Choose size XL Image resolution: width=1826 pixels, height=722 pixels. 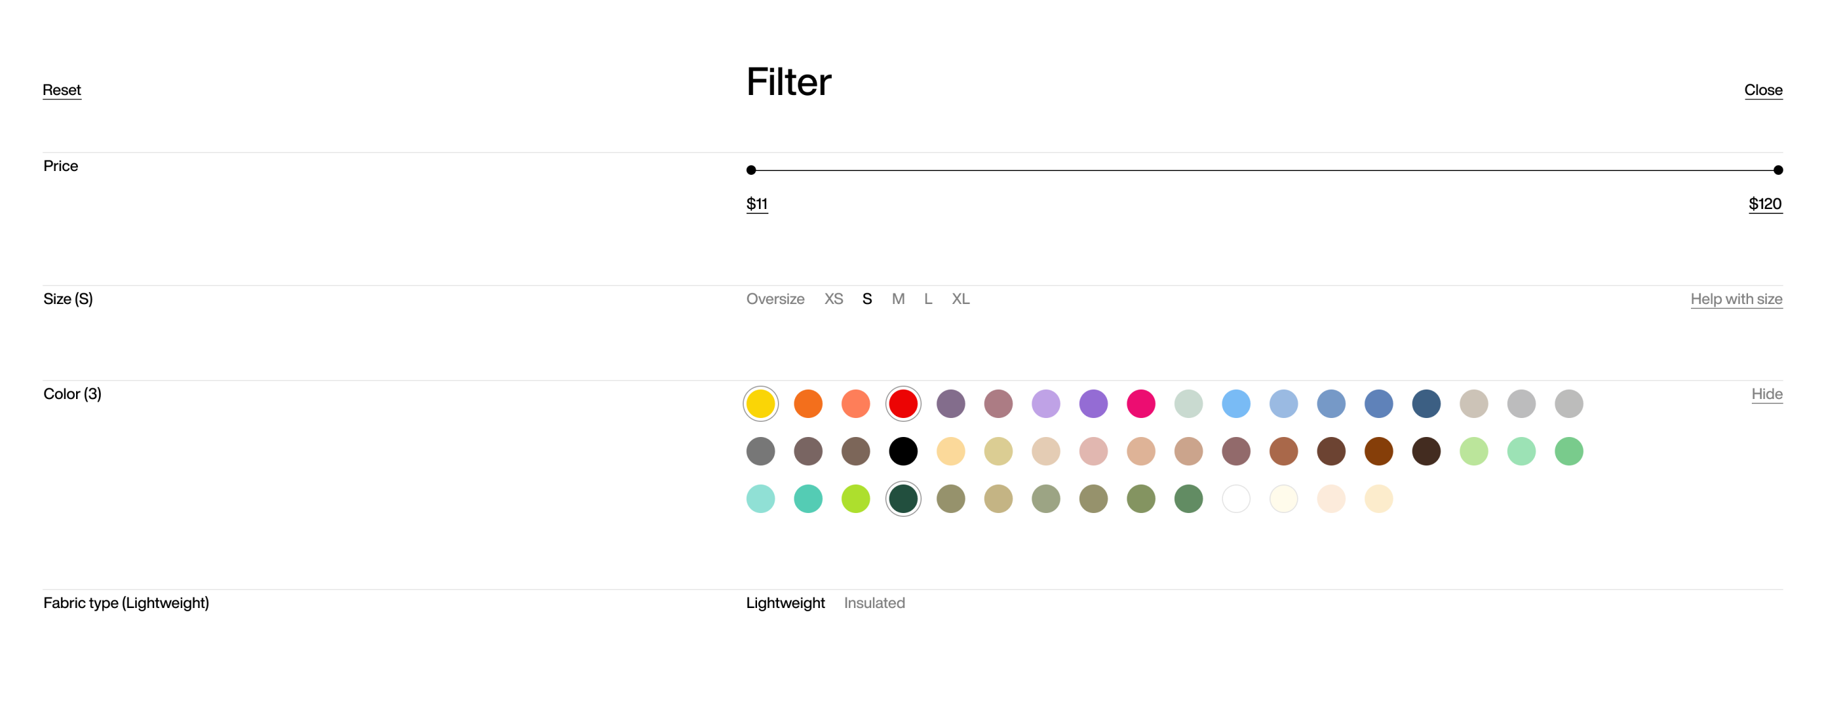tap(960, 299)
